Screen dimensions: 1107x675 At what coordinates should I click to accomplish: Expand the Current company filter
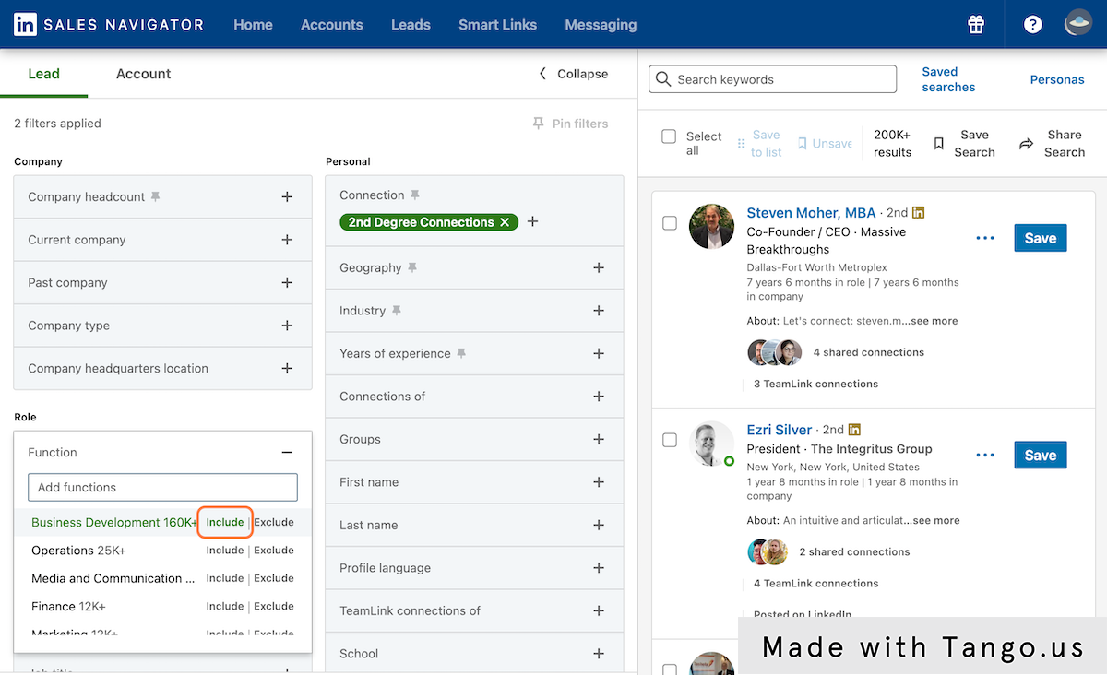pyautogui.click(x=287, y=240)
